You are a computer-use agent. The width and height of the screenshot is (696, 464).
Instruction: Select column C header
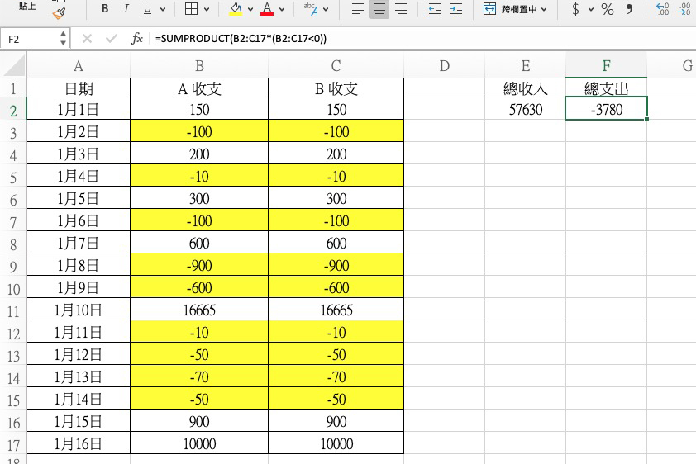point(336,65)
